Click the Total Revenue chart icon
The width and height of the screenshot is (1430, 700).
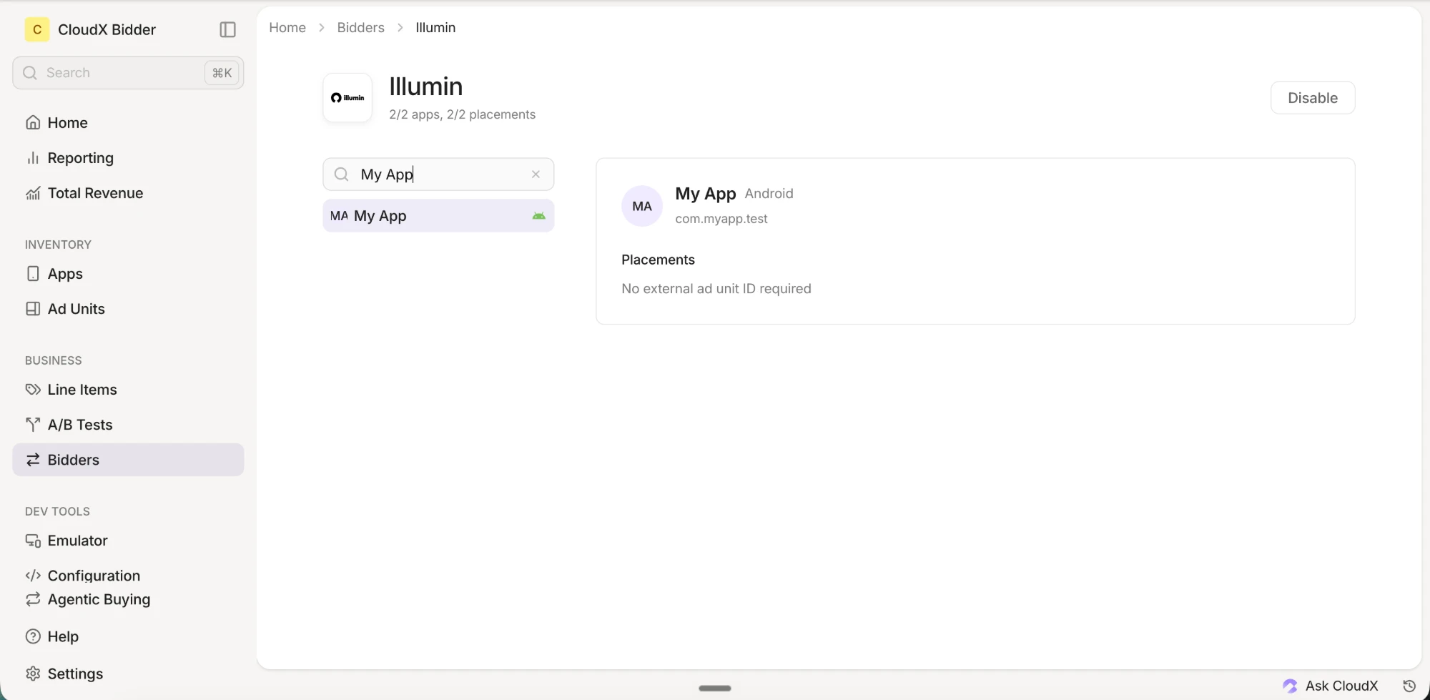tap(33, 193)
